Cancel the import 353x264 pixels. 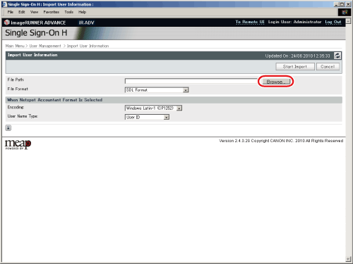(x=328, y=67)
